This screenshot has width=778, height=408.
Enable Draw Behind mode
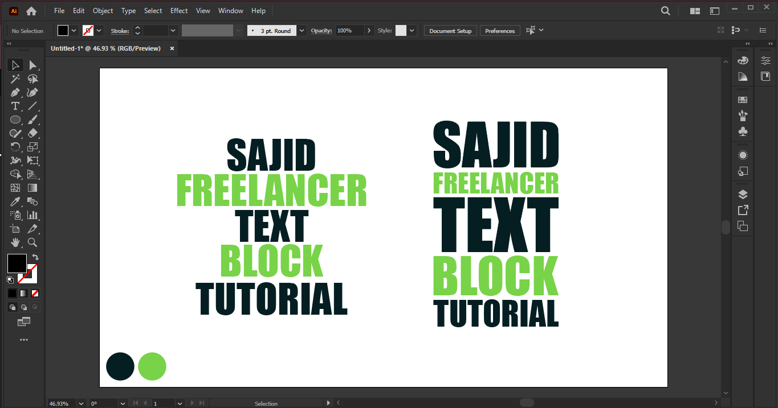[23, 307]
